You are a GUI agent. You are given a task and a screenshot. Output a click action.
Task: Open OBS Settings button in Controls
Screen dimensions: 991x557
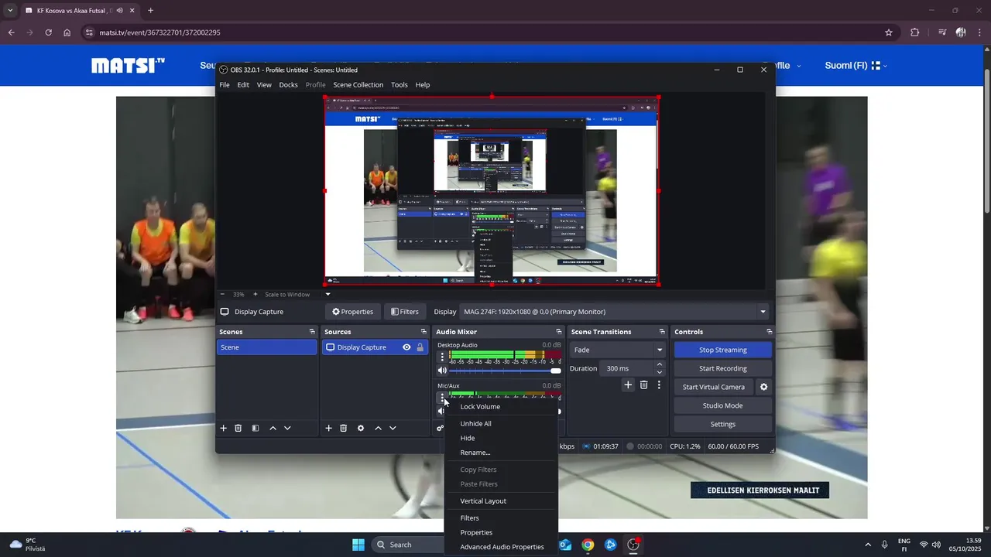(x=723, y=424)
